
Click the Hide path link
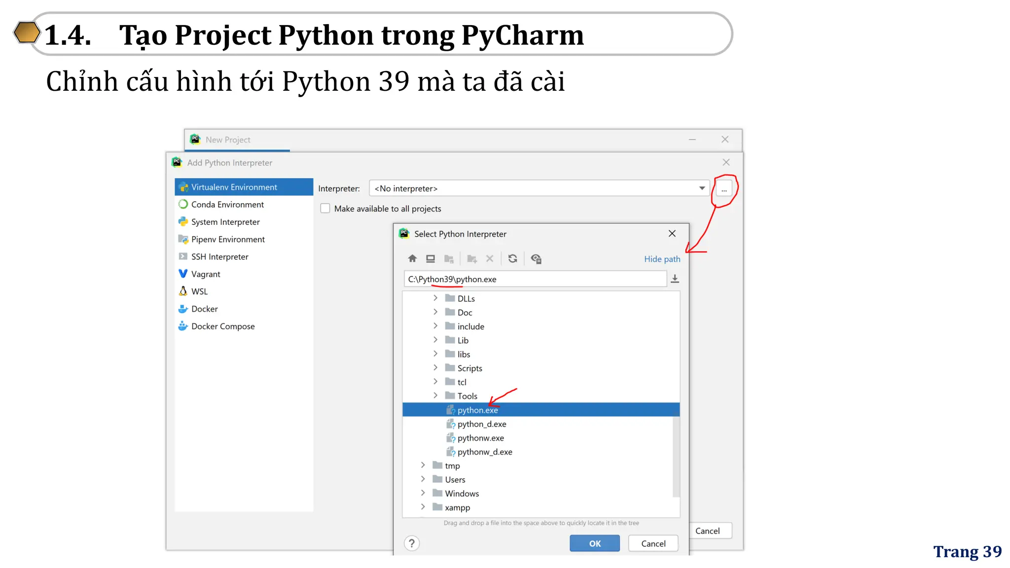point(662,259)
